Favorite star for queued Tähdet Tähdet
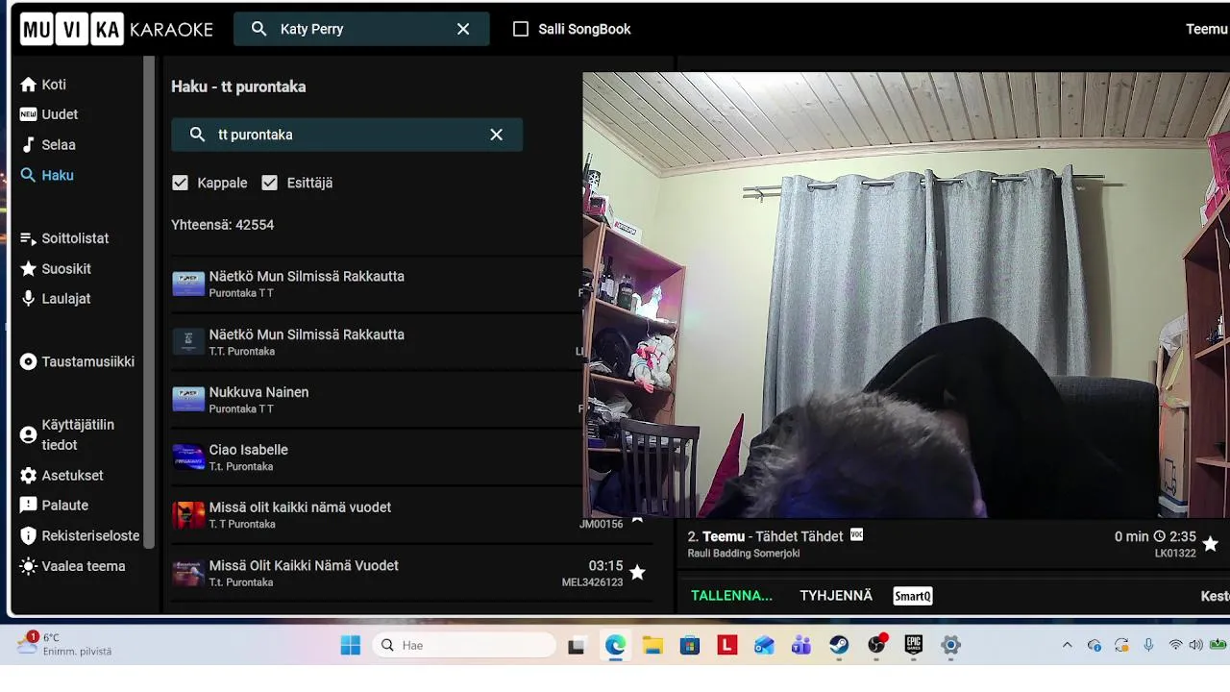1230x692 pixels. click(1210, 544)
